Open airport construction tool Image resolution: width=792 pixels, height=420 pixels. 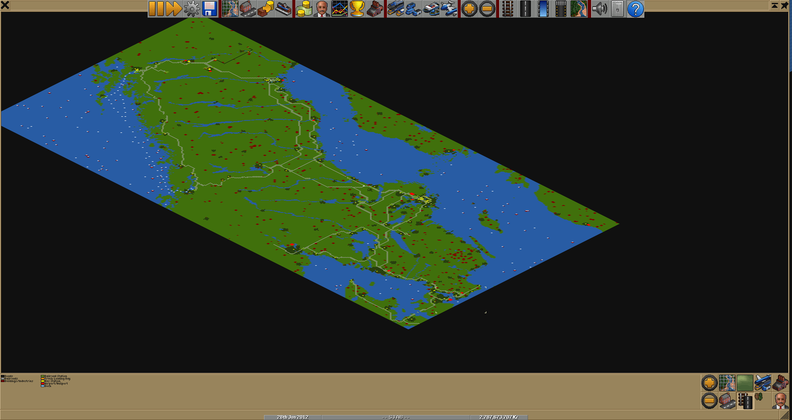(561, 9)
